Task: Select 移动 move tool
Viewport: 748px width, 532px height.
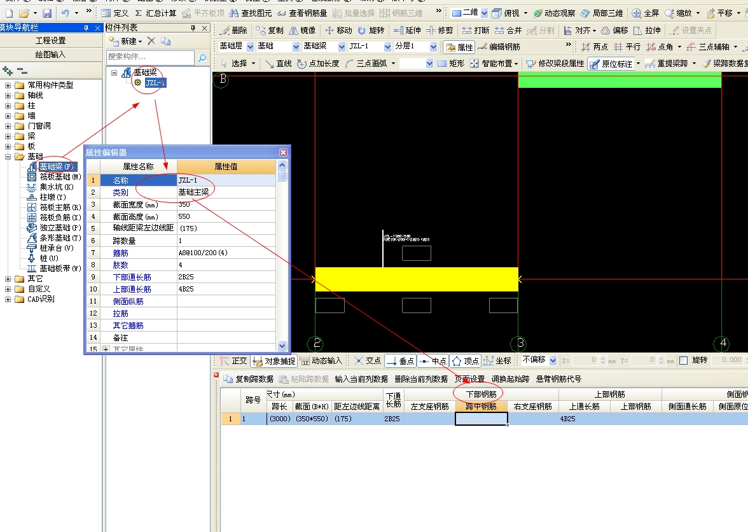Action: 338,31
